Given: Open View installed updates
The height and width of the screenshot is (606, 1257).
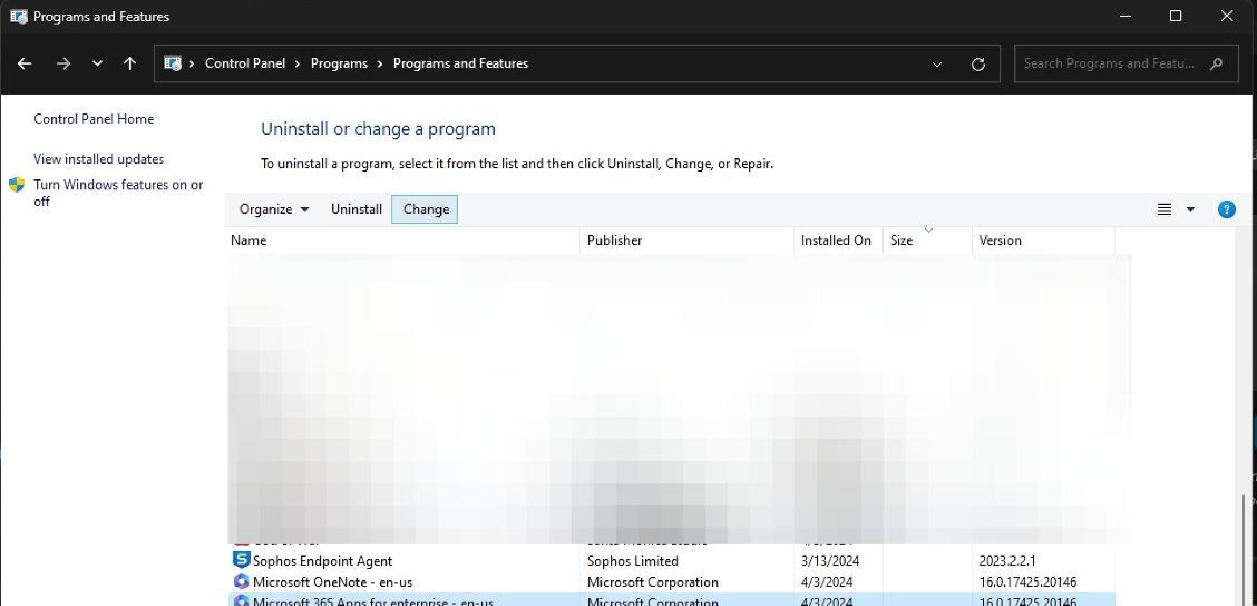Looking at the screenshot, I should tap(99, 159).
